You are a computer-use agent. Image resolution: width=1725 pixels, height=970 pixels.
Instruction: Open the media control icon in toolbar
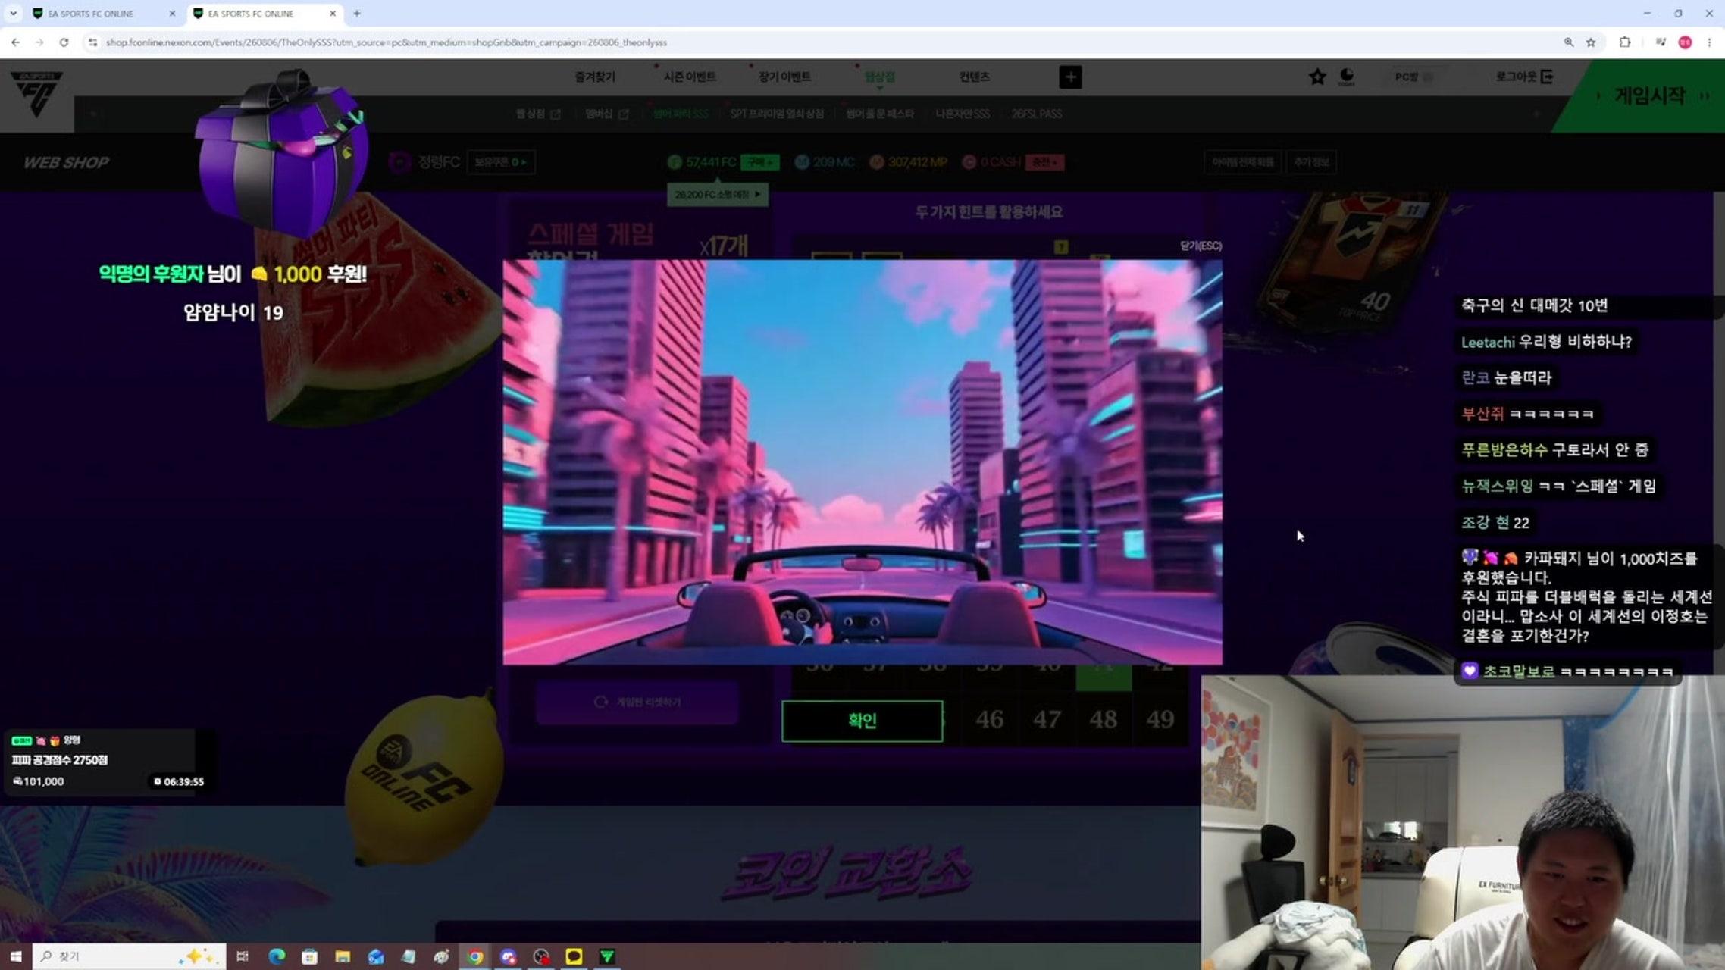click(1661, 42)
